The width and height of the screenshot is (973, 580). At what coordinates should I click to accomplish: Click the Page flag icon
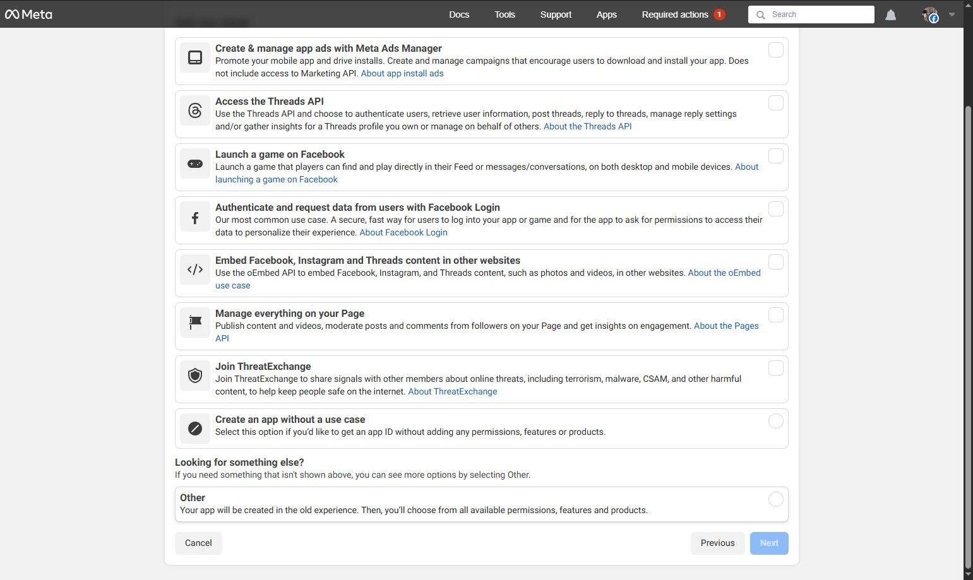pyautogui.click(x=194, y=322)
